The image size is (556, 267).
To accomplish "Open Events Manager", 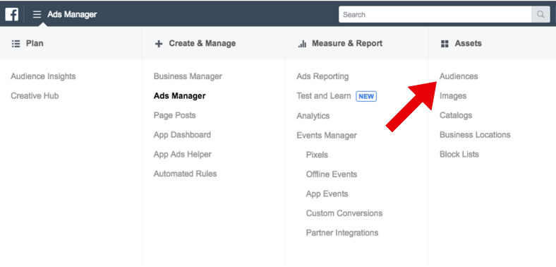I will point(327,136).
